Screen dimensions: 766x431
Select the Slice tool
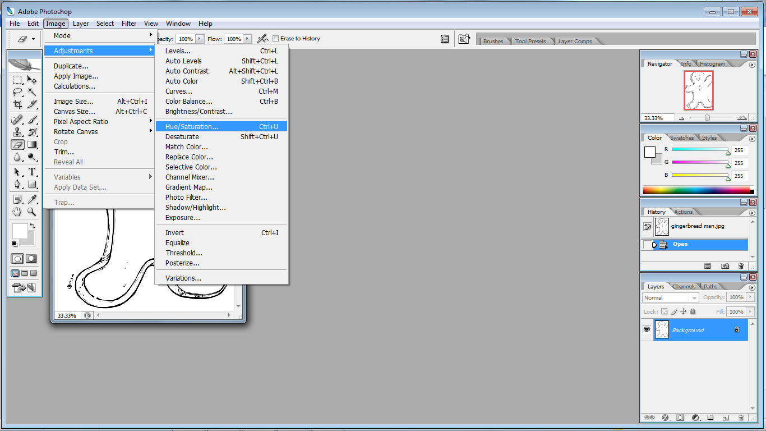[32, 104]
